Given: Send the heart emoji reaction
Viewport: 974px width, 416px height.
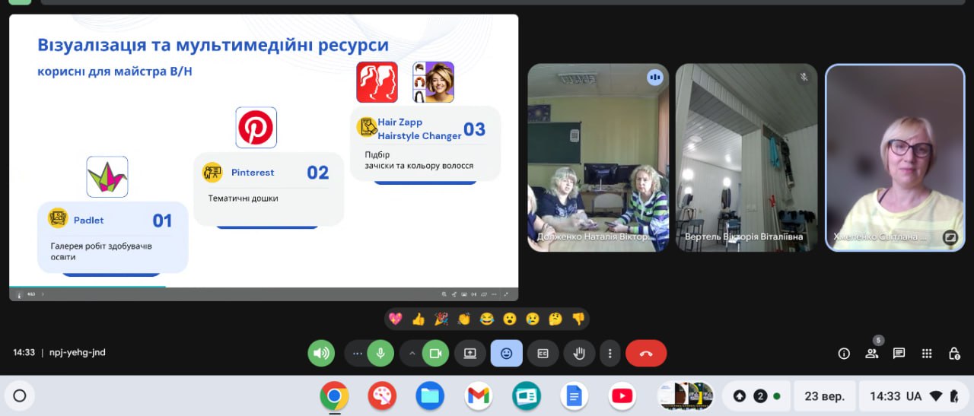Looking at the screenshot, I should coord(395,319).
